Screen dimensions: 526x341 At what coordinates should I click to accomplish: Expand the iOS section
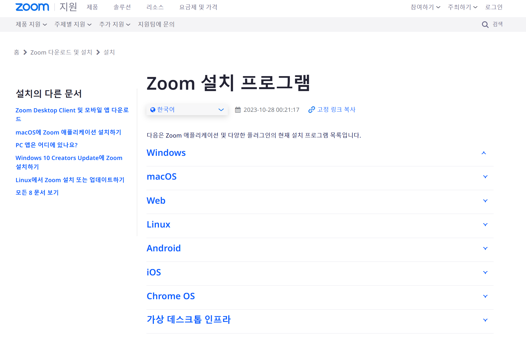point(485,273)
